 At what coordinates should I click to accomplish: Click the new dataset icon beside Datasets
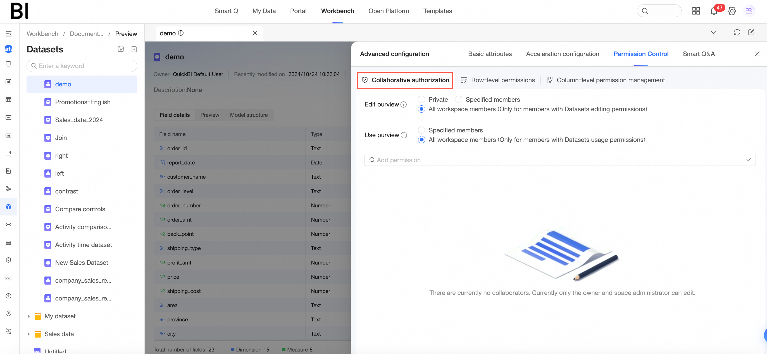click(134, 49)
